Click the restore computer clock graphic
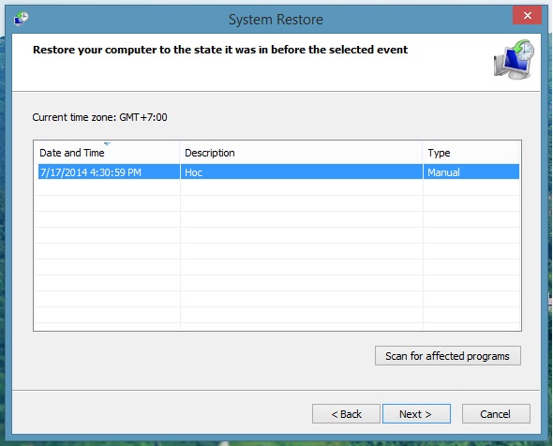553x446 pixels. 514,60
